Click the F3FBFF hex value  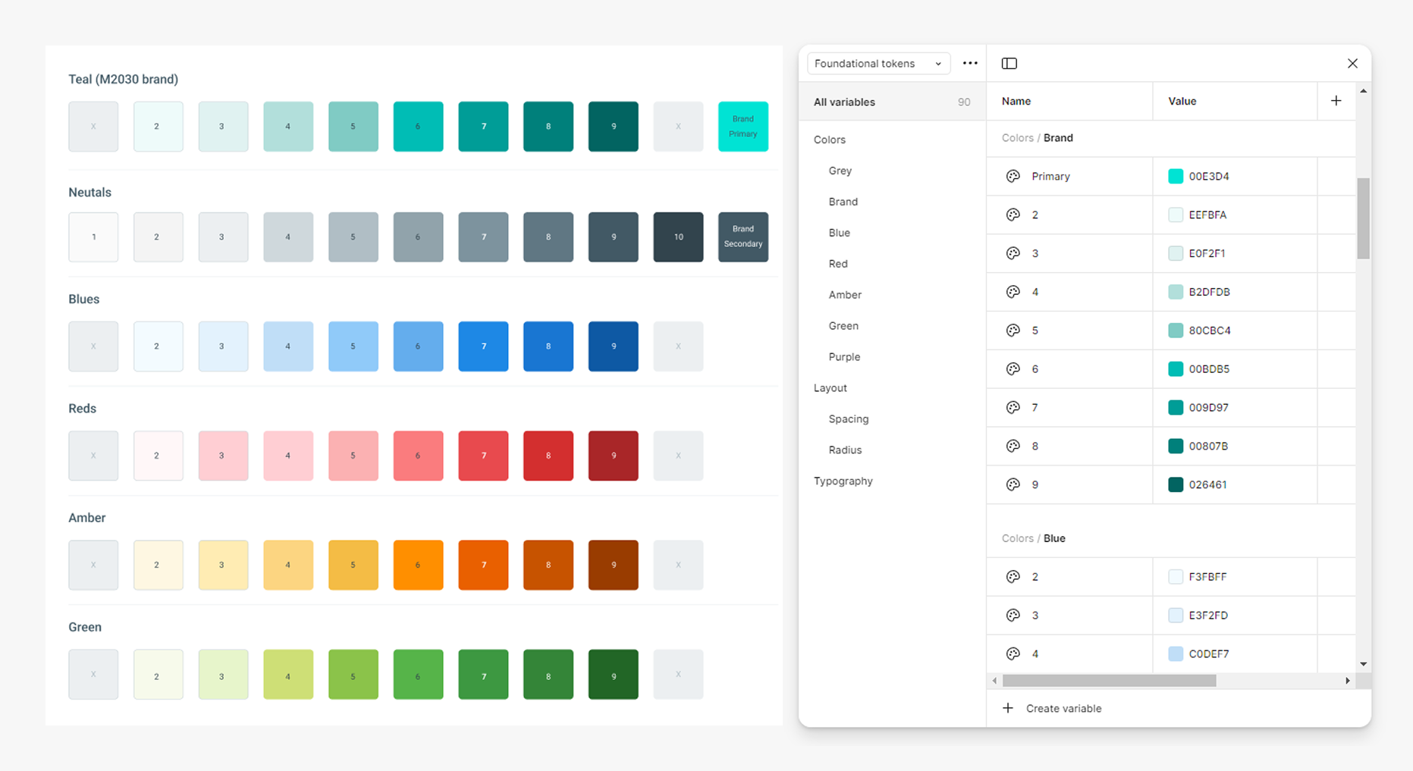[x=1207, y=578]
